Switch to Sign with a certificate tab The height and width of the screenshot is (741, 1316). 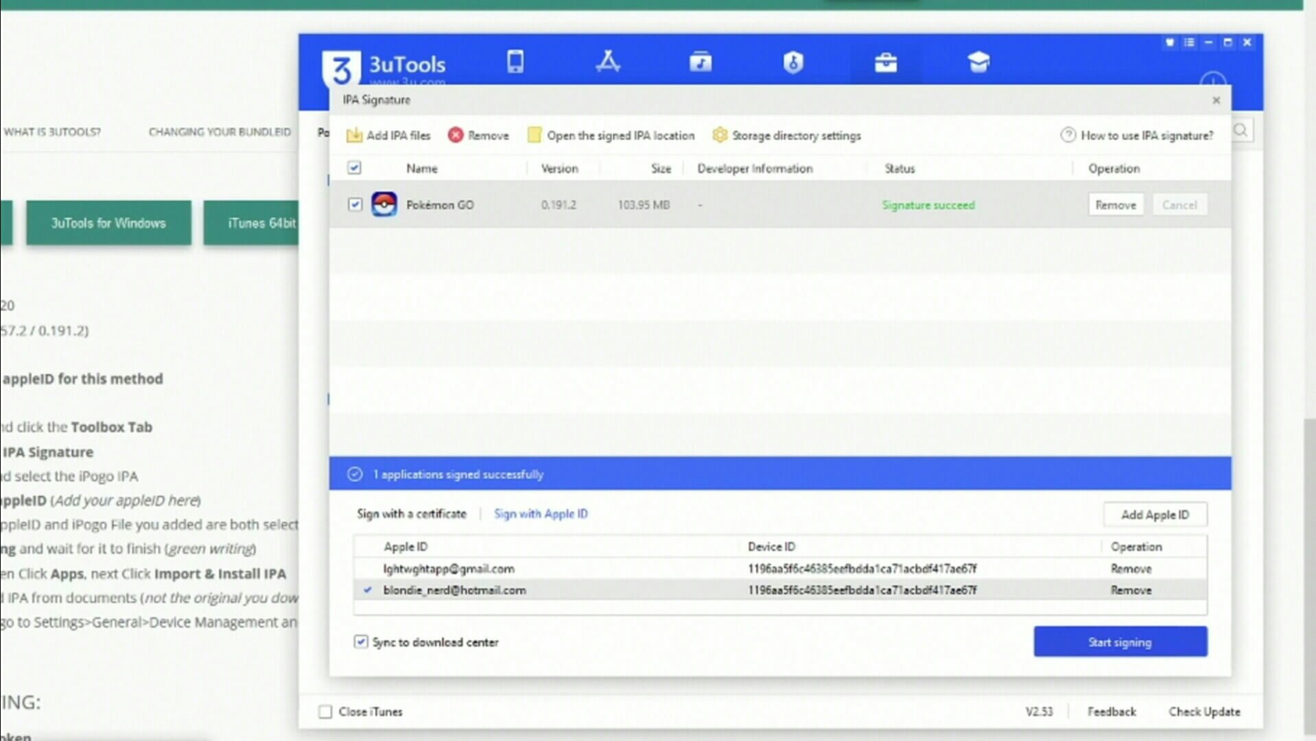411,513
